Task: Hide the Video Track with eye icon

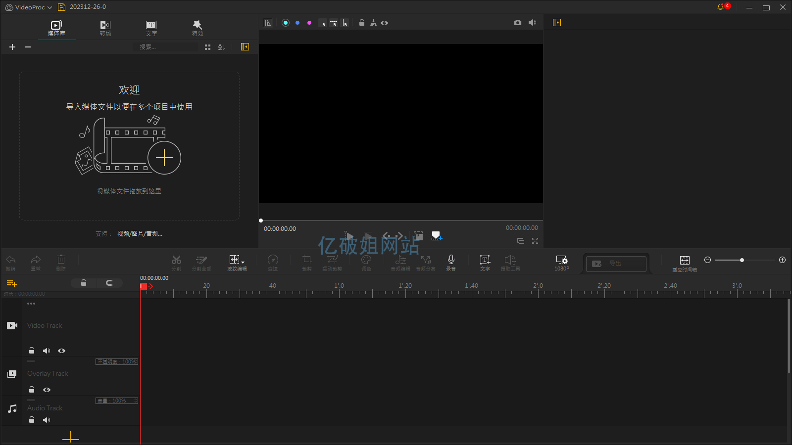Action: pyautogui.click(x=61, y=351)
